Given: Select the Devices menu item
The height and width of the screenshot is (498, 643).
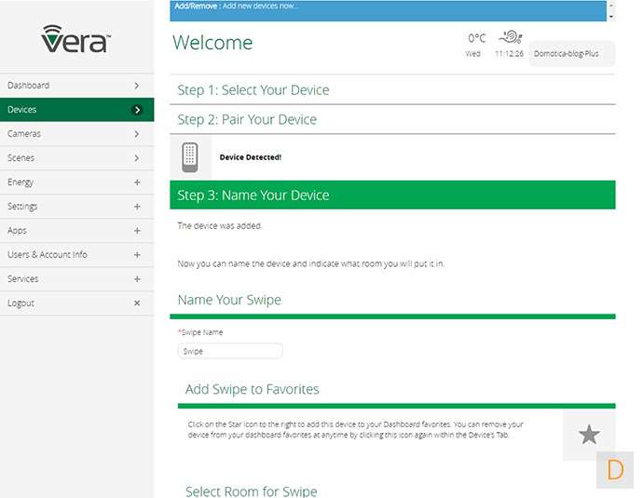Looking at the screenshot, I should click(x=76, y=110).
